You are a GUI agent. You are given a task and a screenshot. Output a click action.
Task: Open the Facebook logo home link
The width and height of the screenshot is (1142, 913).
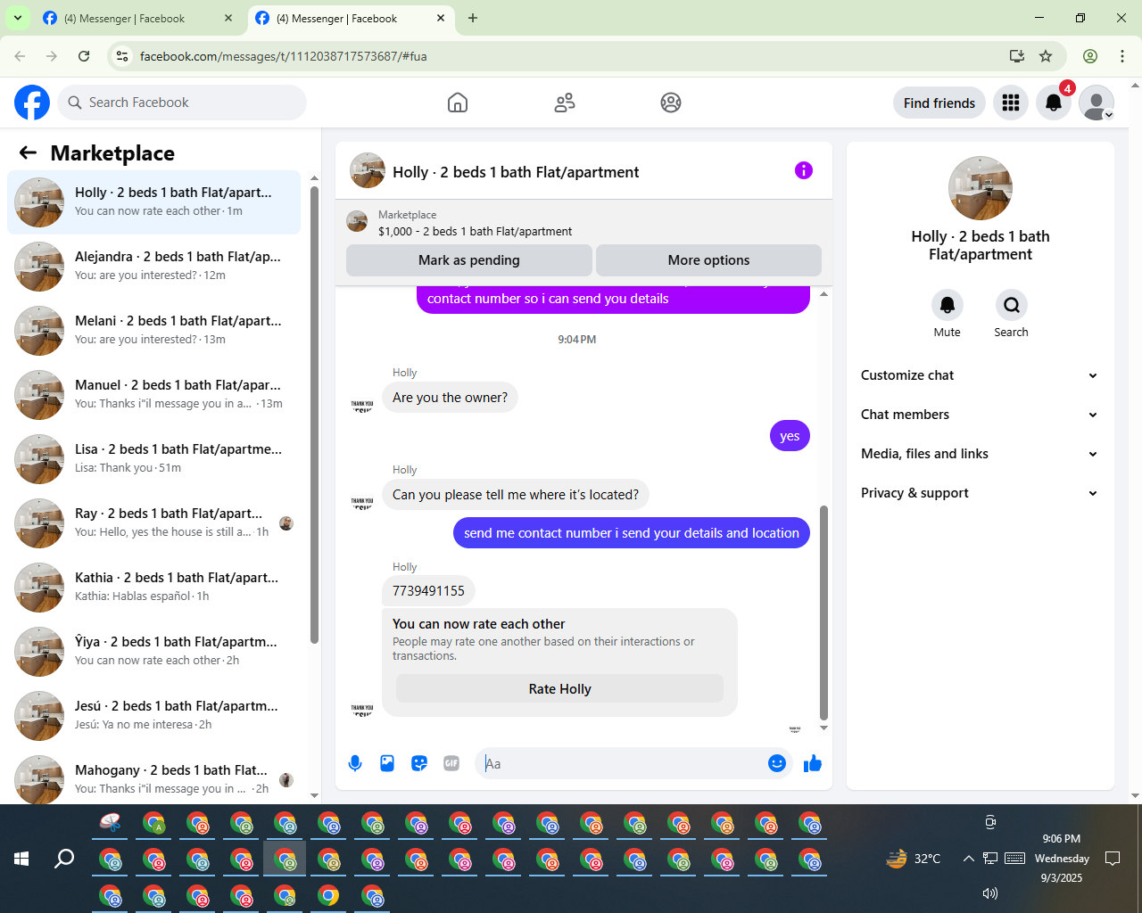(x=32, y=103)
